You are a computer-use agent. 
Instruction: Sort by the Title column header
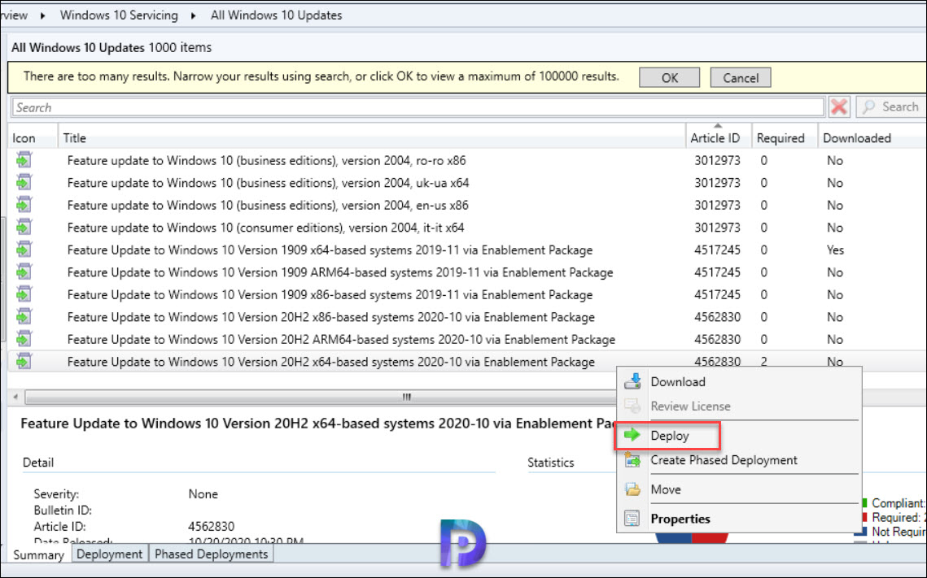(x=372, y=137)
